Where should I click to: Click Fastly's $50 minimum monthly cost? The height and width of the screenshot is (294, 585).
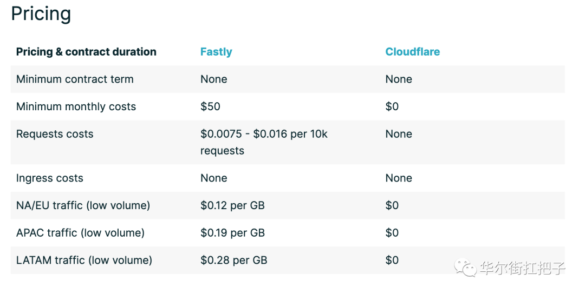tap(210, 106)
